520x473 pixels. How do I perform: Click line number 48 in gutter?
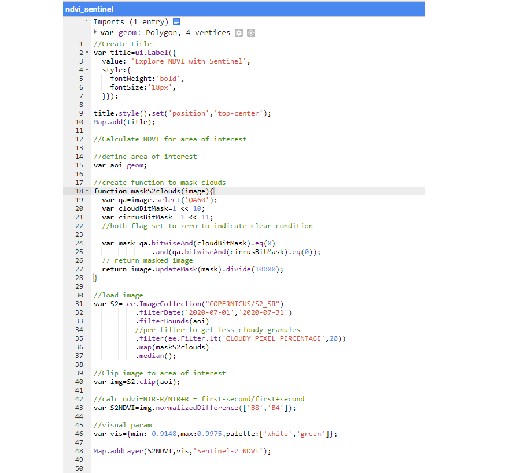79,451
